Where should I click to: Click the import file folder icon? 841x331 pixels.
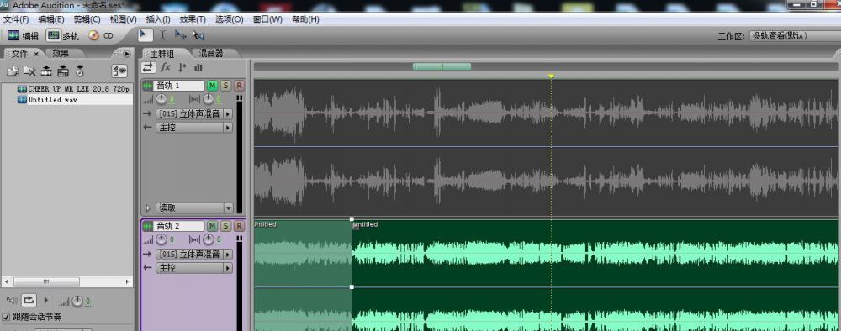pyautogui.click(x=13, y=71)
